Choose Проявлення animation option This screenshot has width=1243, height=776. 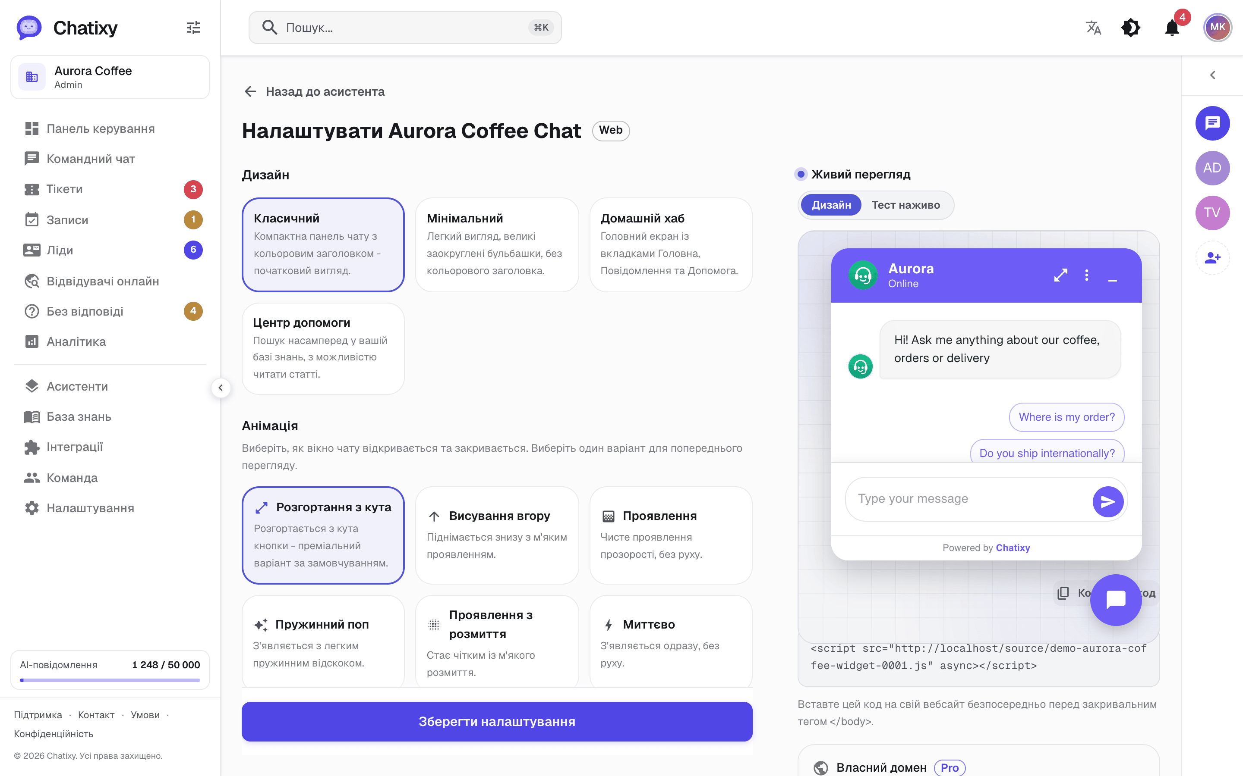(x=671, y=535)
